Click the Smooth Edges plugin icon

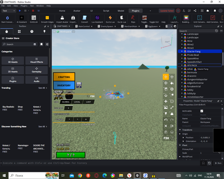coord(47,19)
